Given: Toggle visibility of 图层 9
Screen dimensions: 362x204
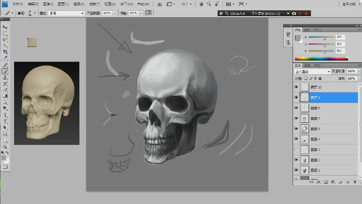Looking at the screenshot, I should (x=296, y=97).
